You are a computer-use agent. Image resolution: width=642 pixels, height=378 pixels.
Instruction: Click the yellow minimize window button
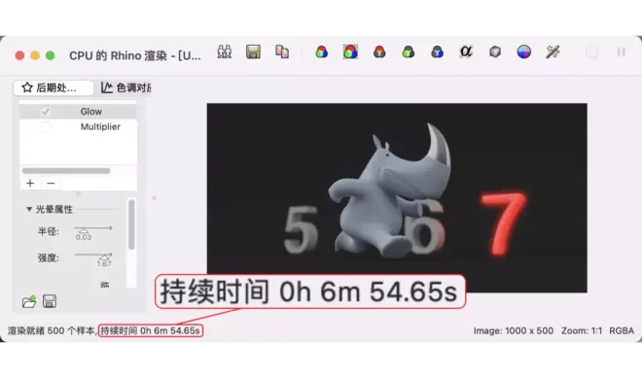click(x=35, y=55)
